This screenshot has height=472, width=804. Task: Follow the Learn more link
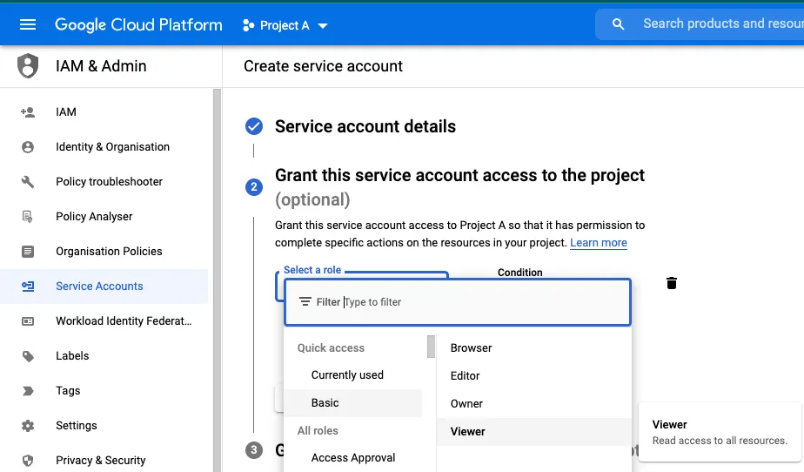click(599, 243)
